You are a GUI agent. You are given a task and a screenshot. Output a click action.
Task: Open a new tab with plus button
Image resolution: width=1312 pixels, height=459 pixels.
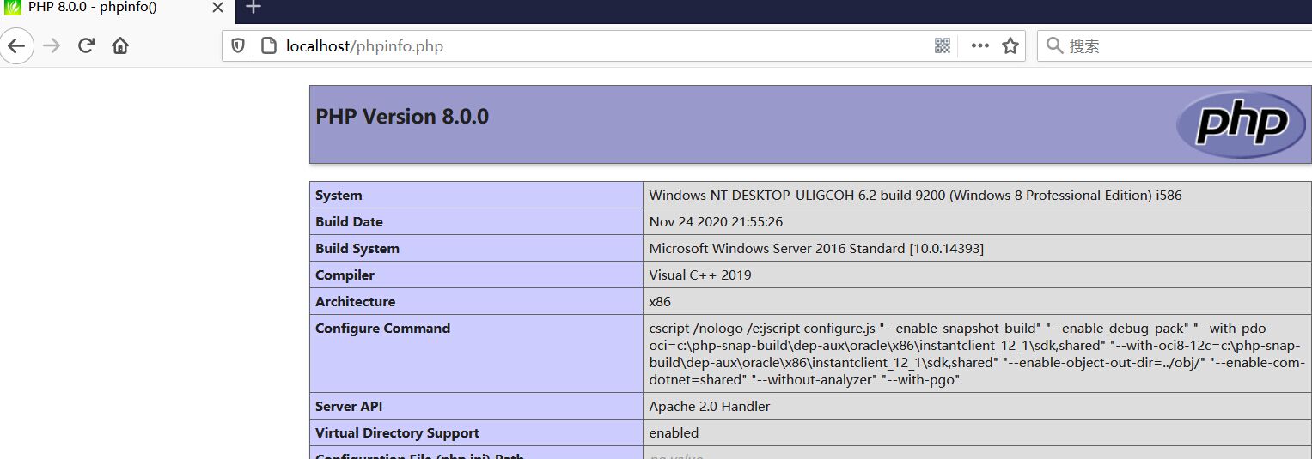coord(253,8)
